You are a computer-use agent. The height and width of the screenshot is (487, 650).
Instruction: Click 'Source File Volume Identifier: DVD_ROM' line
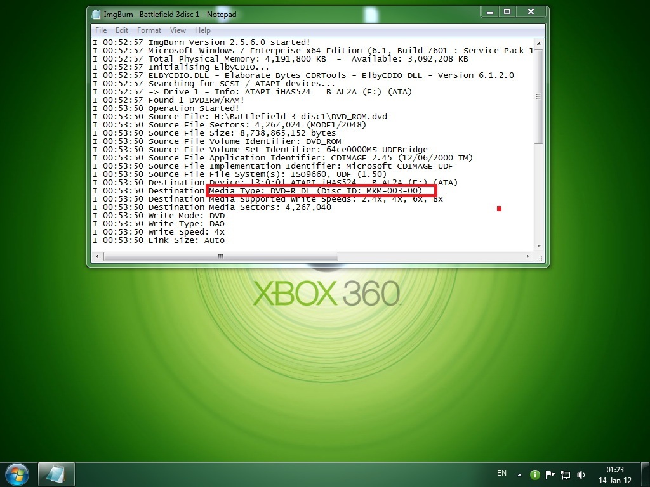217,141
